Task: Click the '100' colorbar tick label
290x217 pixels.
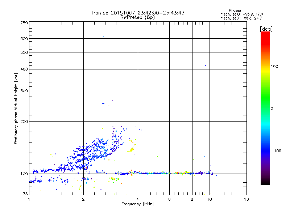Action: pyautogui.click(x=274, y=67)
